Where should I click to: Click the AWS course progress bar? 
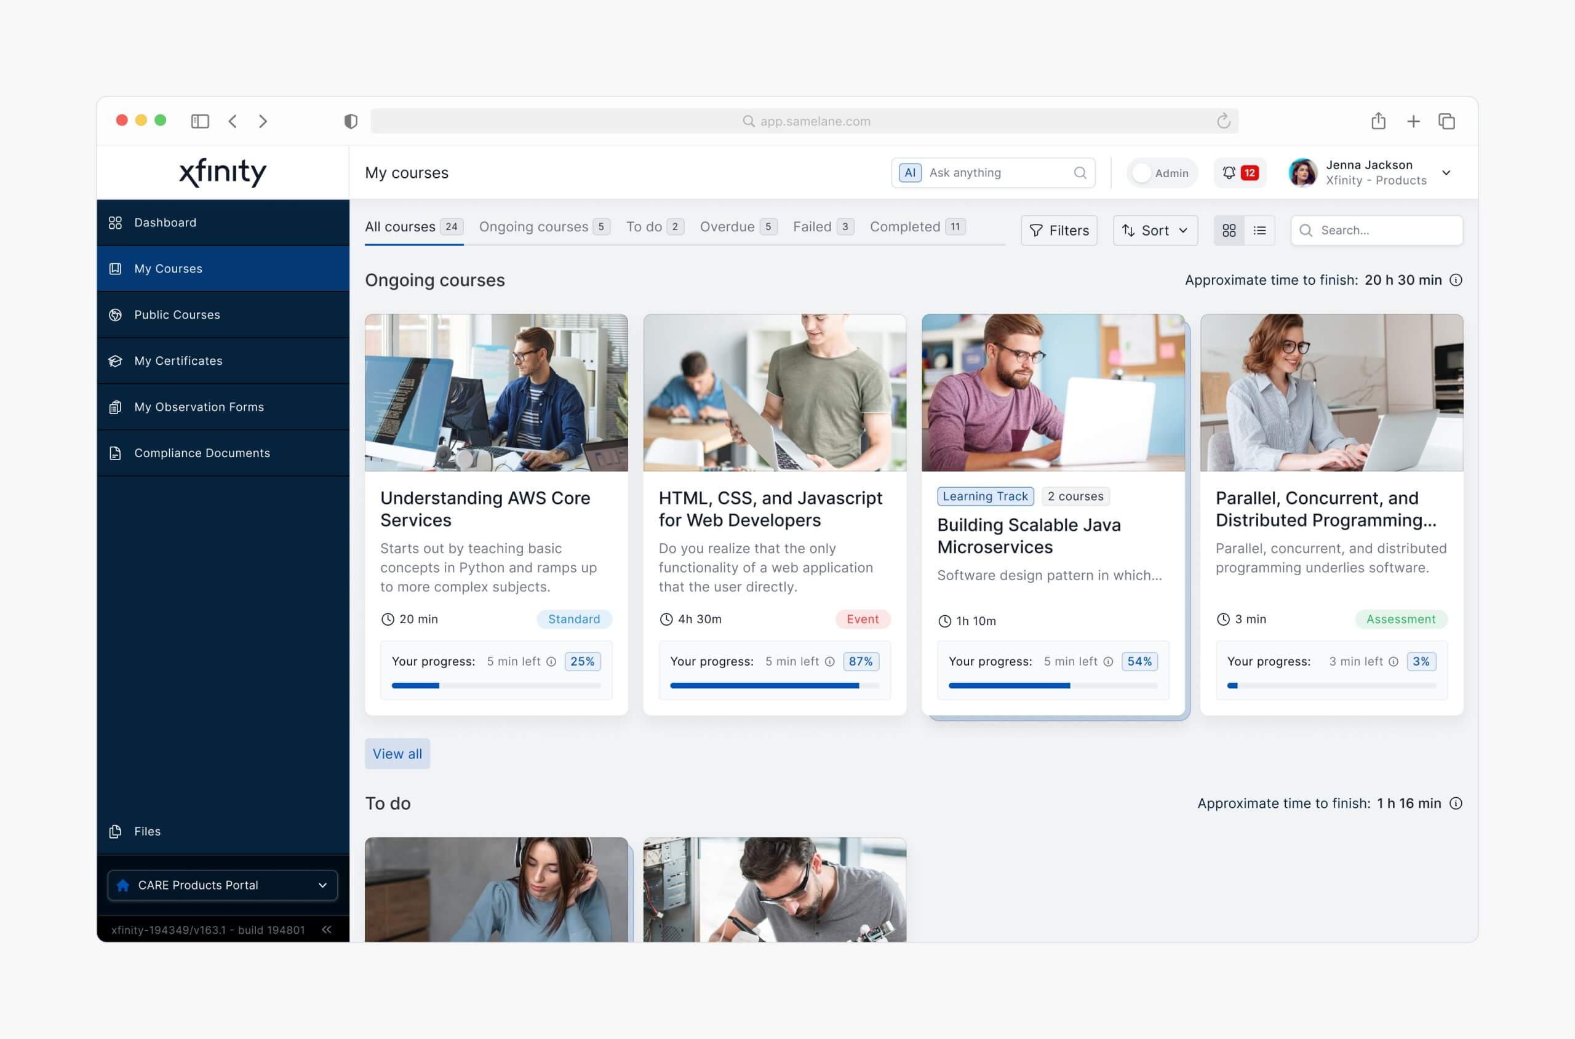(496, 686)
